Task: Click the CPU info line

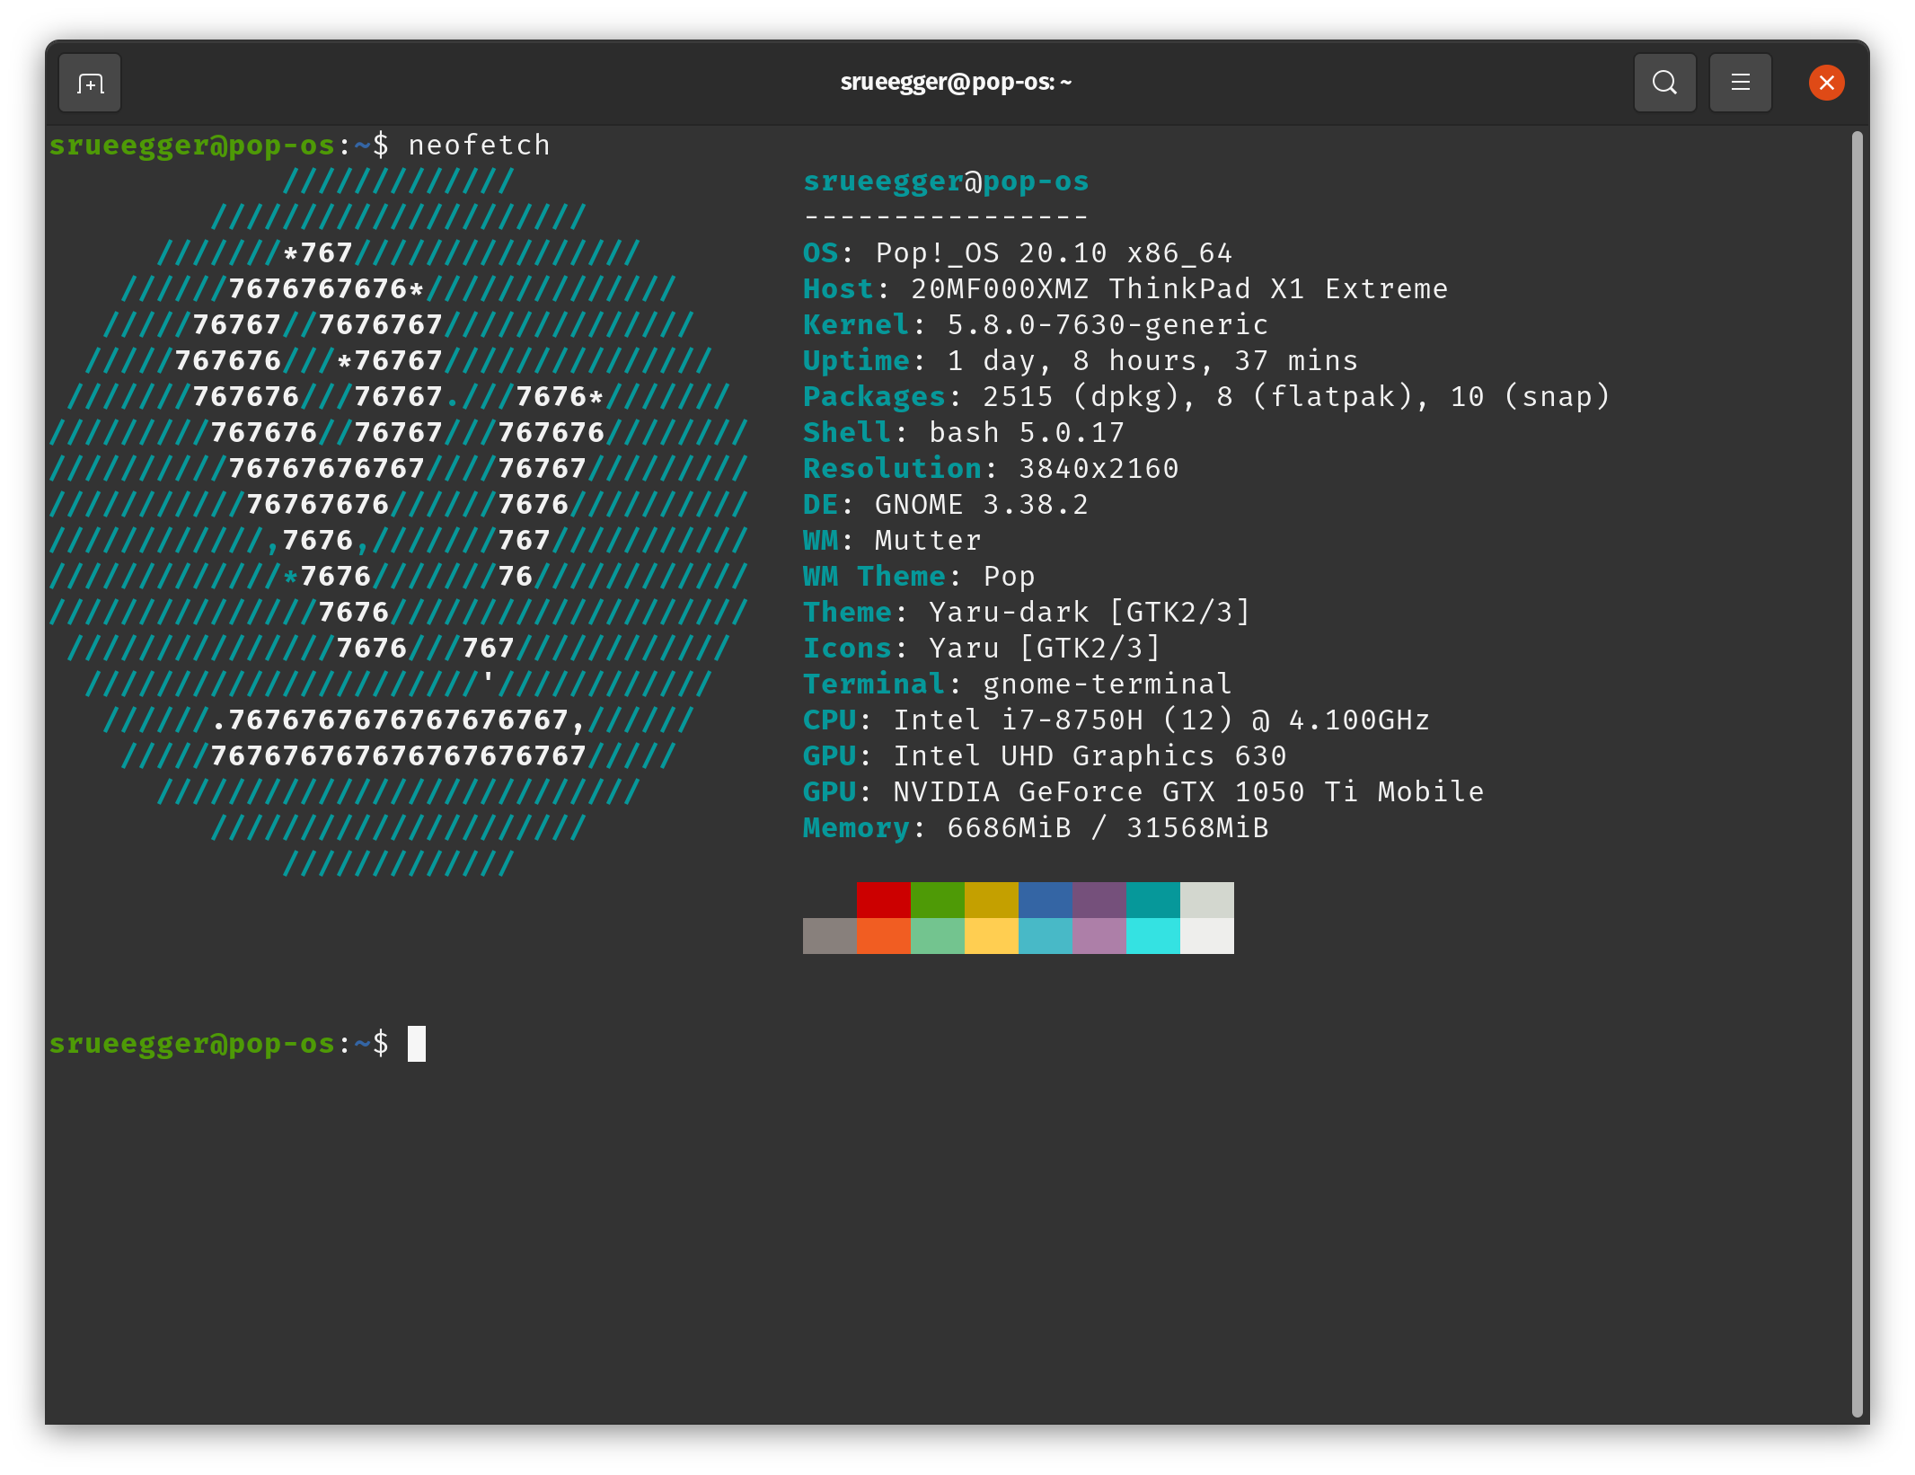Action: [1116, 720]
